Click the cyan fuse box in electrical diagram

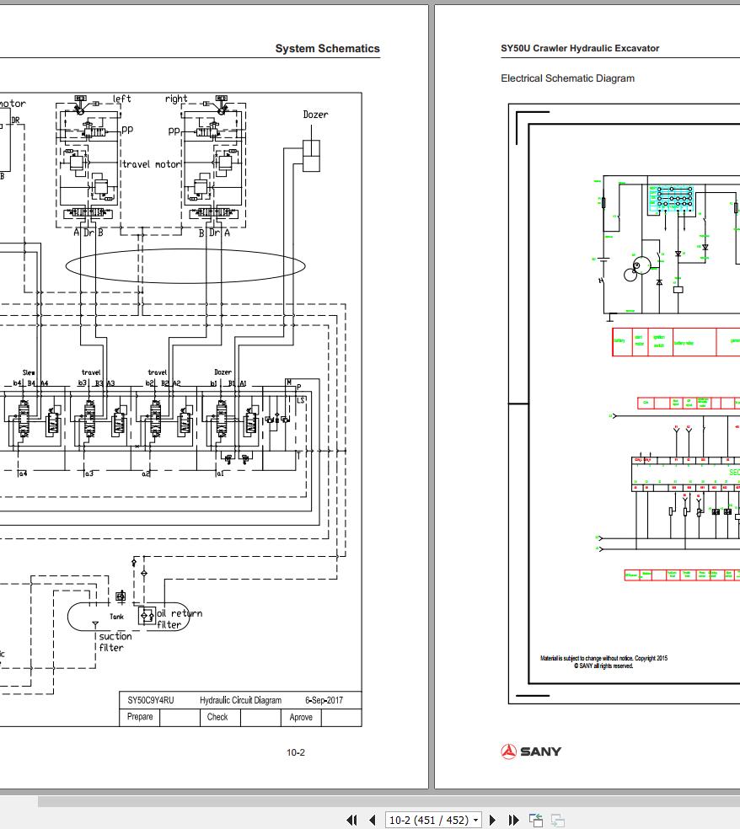click(x=671, y=200)
